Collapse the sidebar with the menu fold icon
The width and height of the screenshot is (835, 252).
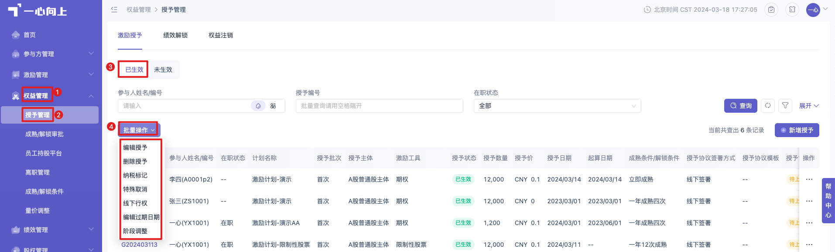point(114,10)
